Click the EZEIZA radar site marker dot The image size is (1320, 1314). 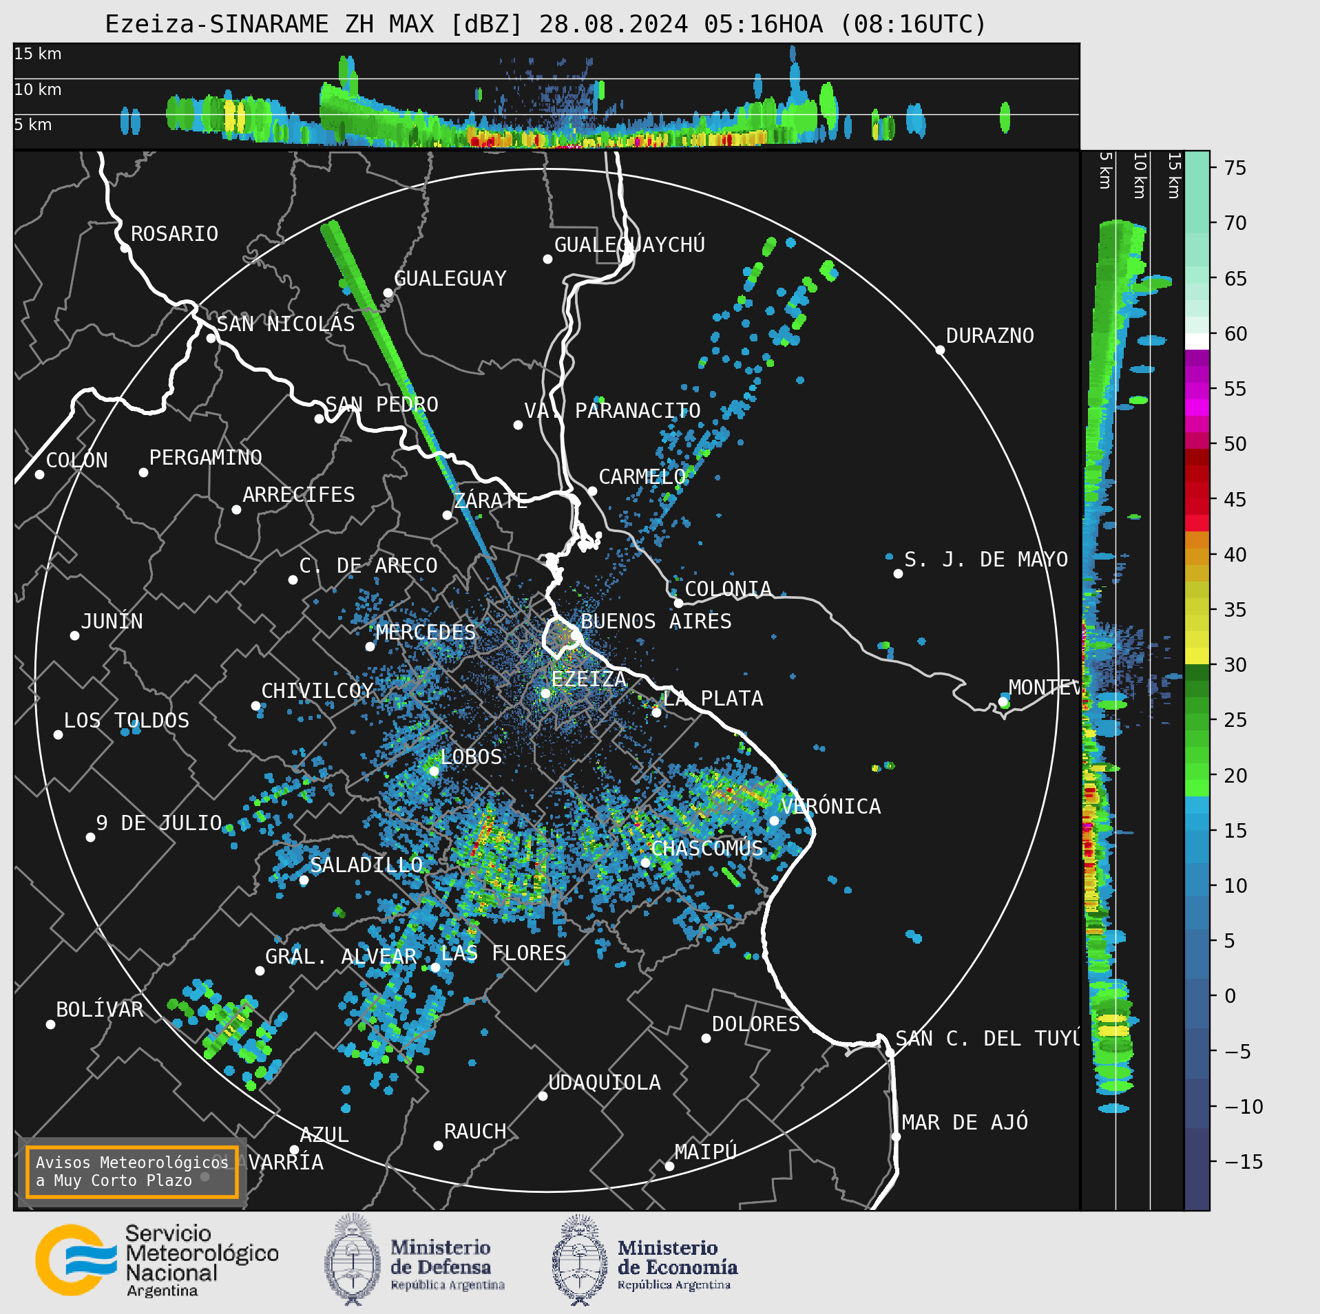(x=545, y=693)
